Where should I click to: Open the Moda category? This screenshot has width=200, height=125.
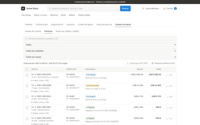[63, 15]
